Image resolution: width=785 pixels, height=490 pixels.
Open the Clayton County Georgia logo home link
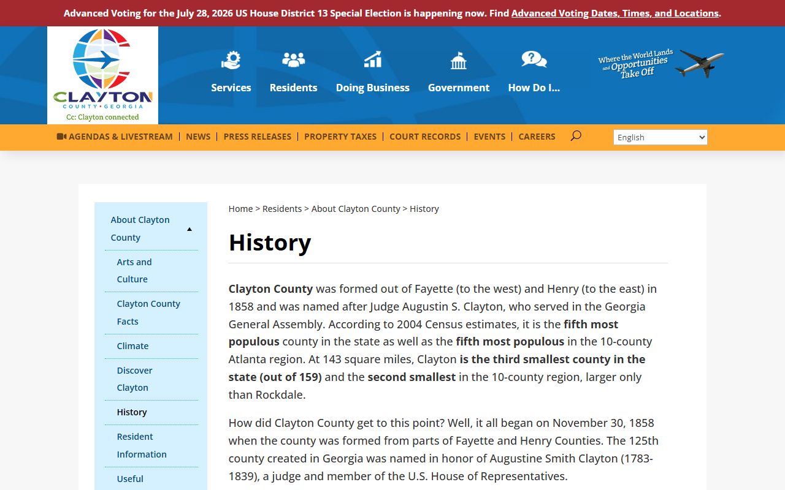click(x=102, y=75)
